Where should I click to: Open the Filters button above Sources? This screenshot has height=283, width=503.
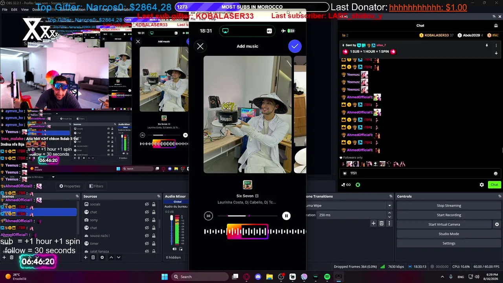click(x=96, y=186)
